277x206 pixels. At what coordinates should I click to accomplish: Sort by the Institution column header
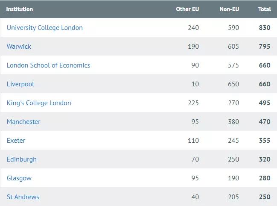click(20, 9)
